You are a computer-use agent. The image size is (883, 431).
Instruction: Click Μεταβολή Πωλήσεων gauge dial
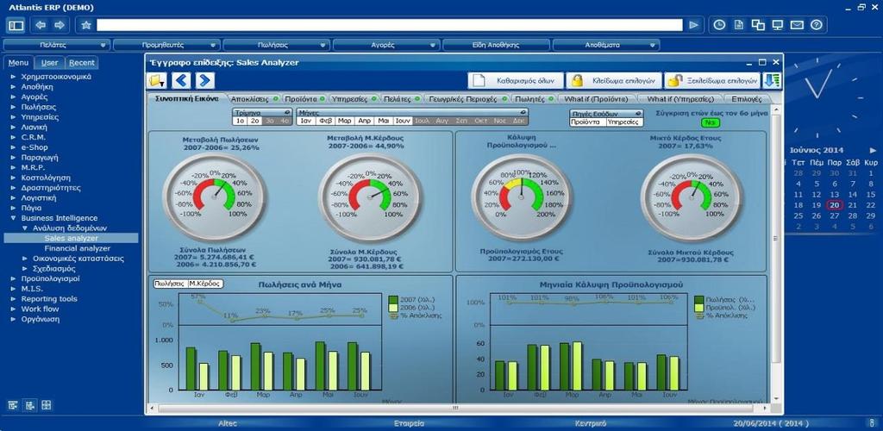pyautogui.click(x=215, y=197)
